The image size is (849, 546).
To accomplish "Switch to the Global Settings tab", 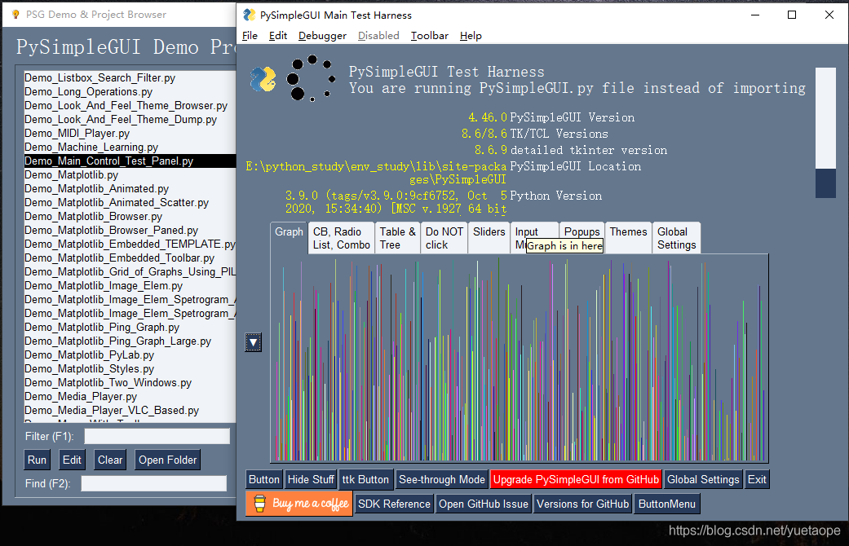I will [676, 238].
